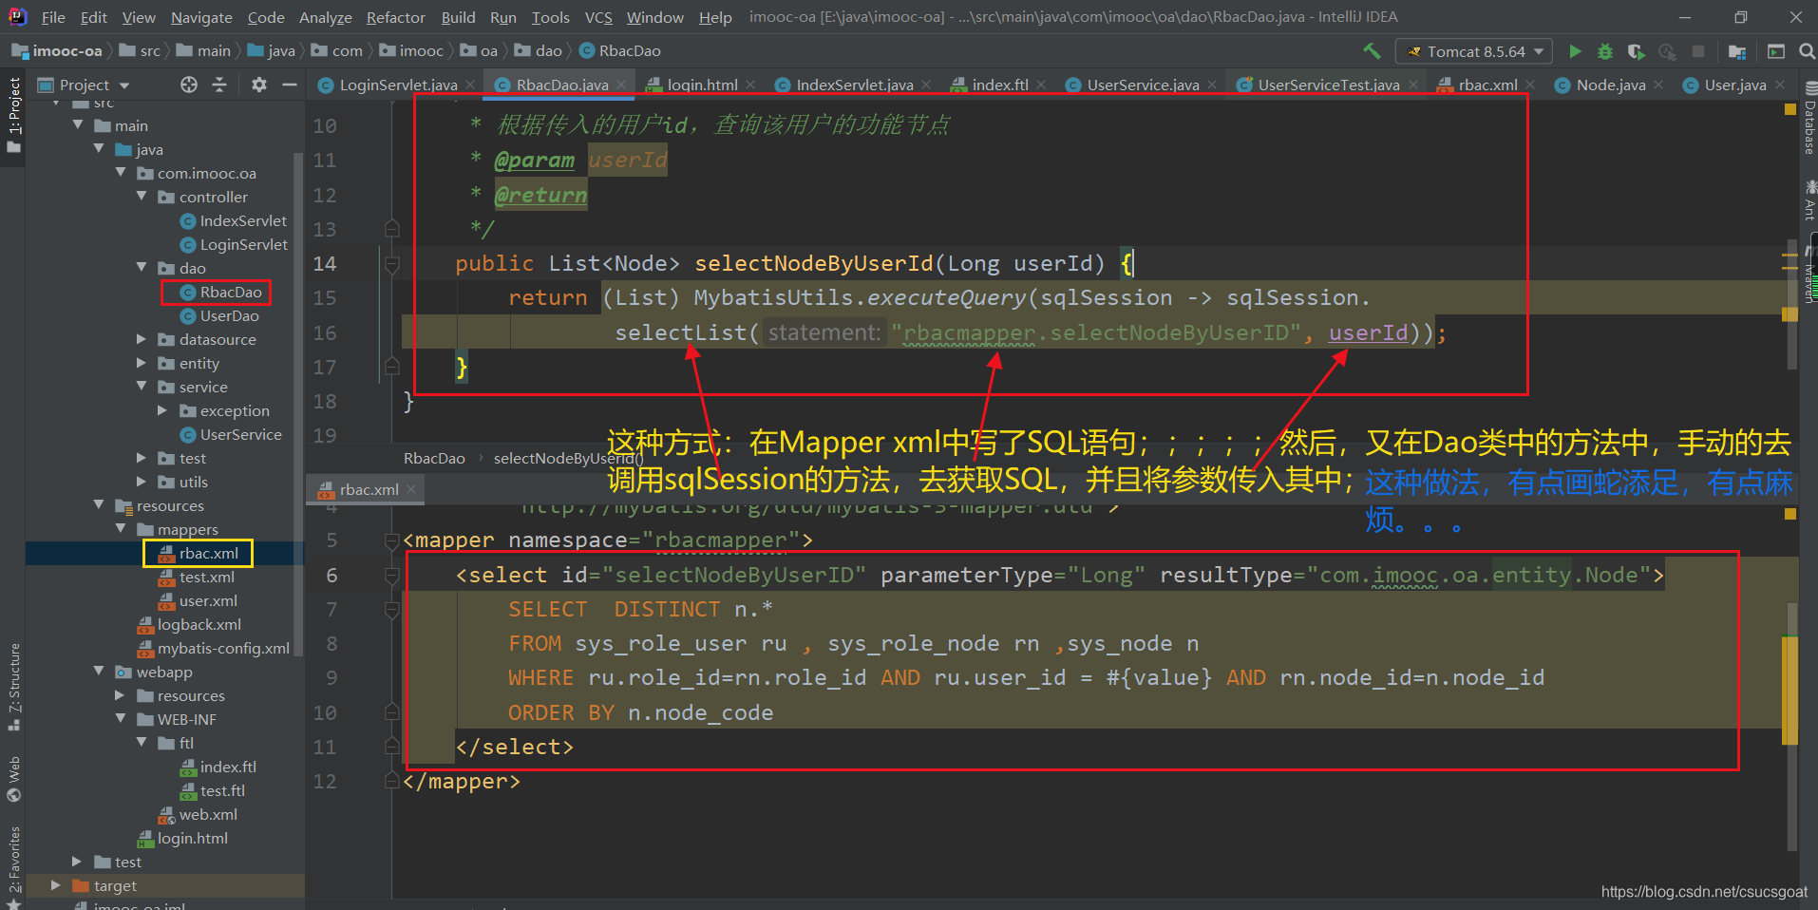Image resolution: width=1818 pixels, height=910 pixels.
Task: Select mybatis-config.xml in the project tree
Action: point(223,648)
